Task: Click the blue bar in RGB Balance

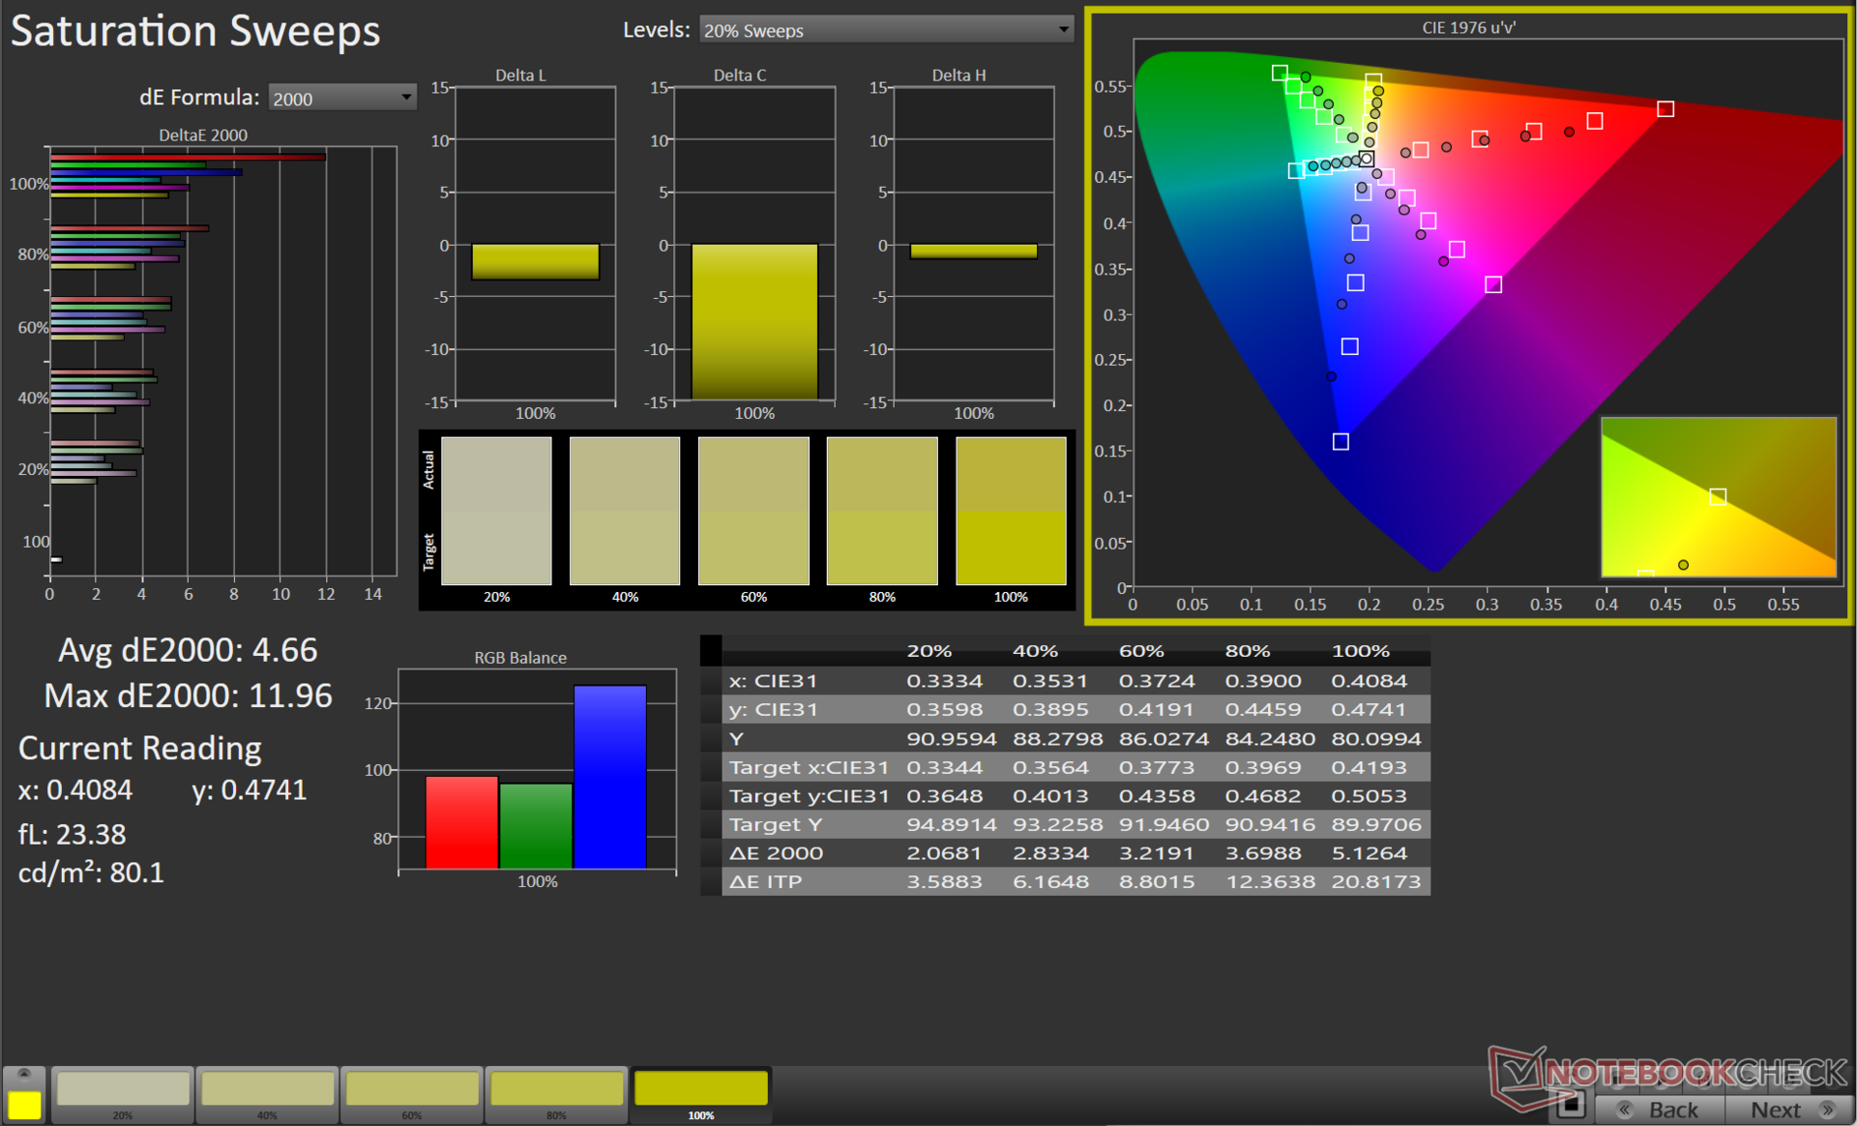Action: pos(609,777)
